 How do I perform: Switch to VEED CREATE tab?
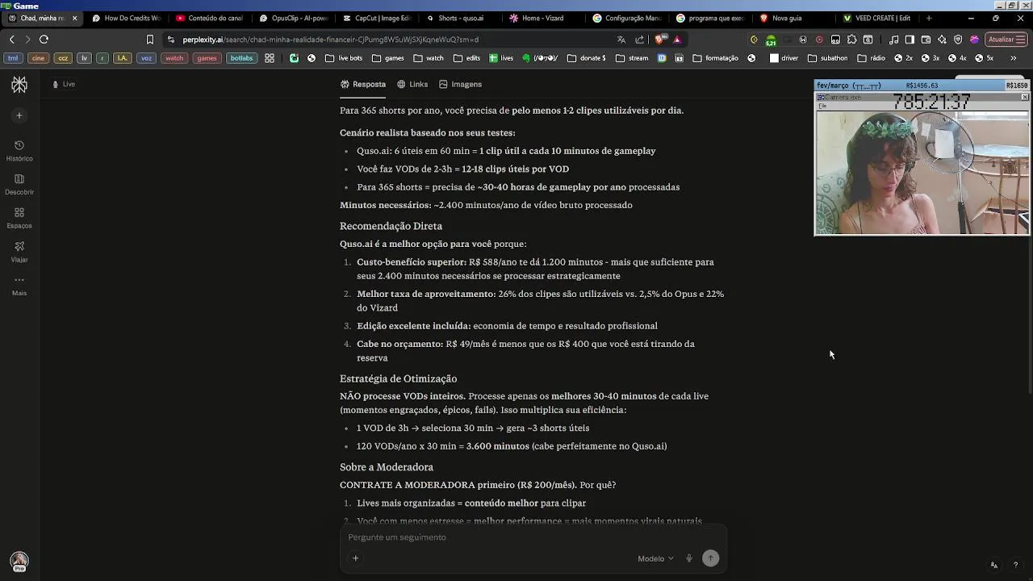[877, 18]
